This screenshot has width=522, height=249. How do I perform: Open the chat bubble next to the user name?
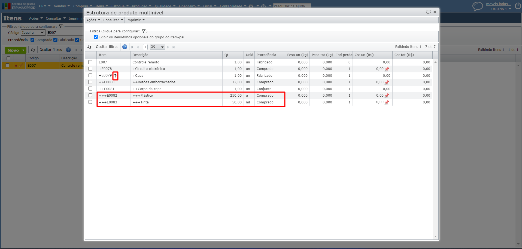[x=478, y=6]
